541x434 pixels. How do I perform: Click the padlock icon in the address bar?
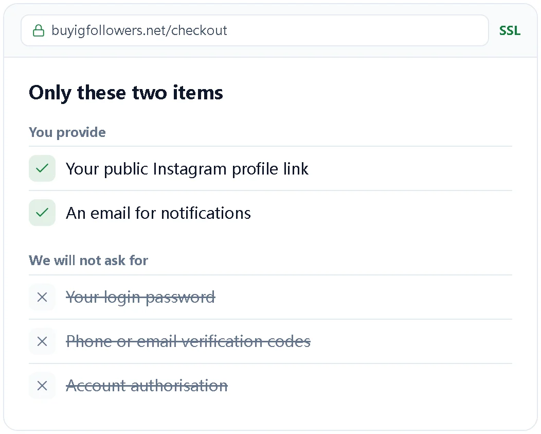click(38, 30)
